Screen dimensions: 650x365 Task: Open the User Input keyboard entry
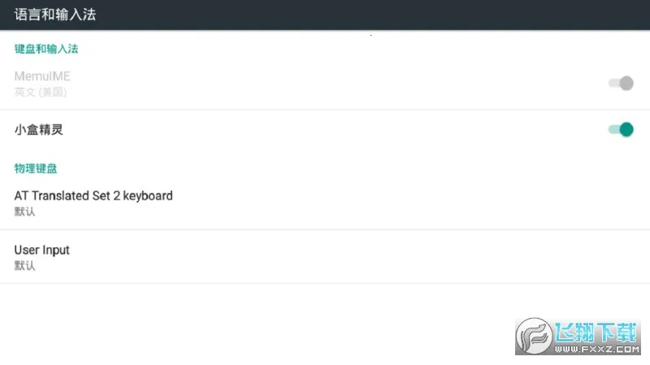(42, 250)
